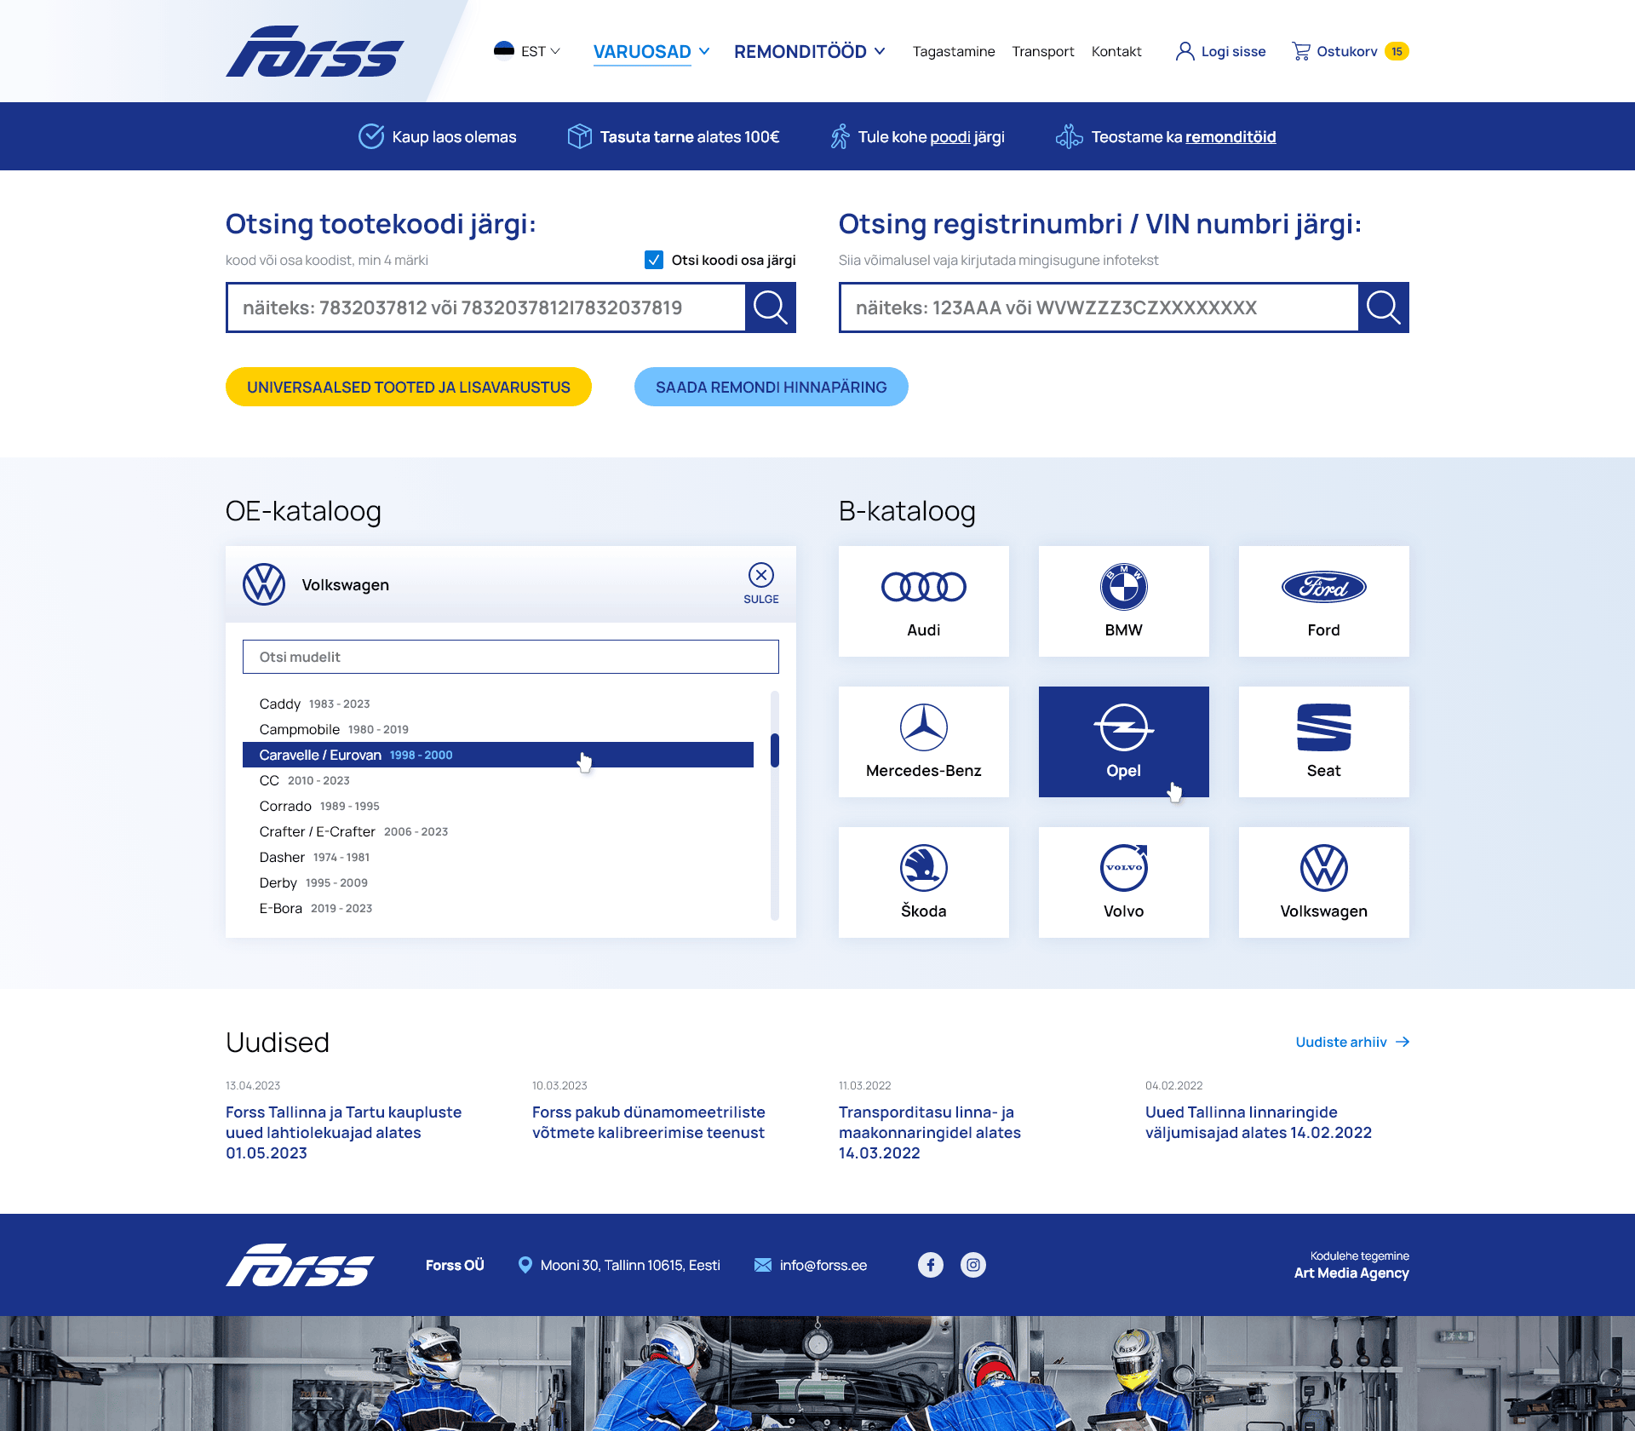Select Caddy 1983 - 2023 model
Viewport: 1635px width, 1431px height.
[x=498, y=704]
